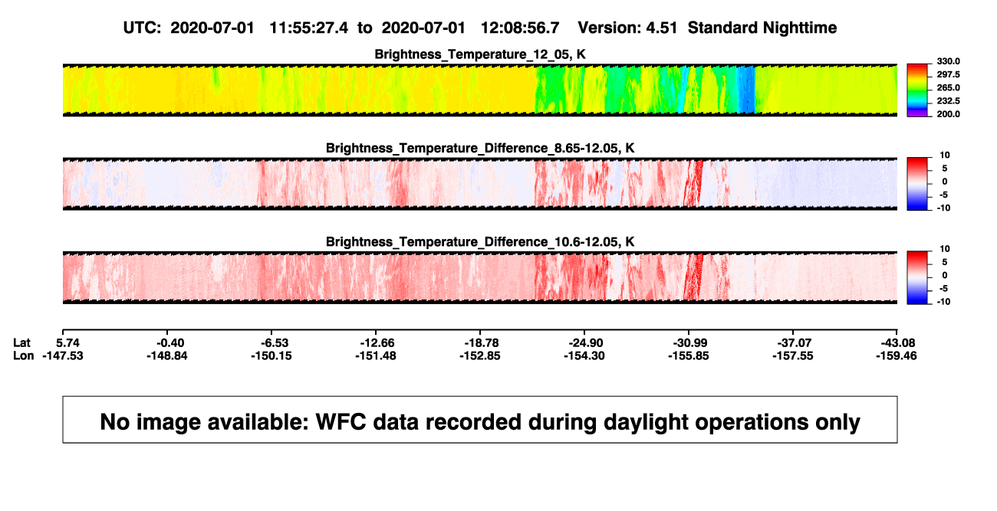Click longitude value '-155.85'

[689, 355]
